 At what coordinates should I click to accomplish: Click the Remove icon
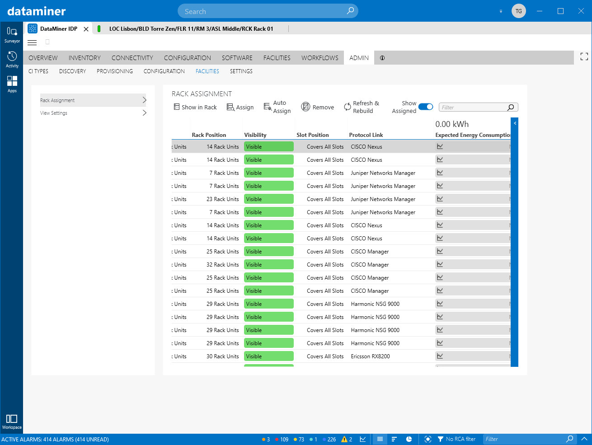point(305,107)
